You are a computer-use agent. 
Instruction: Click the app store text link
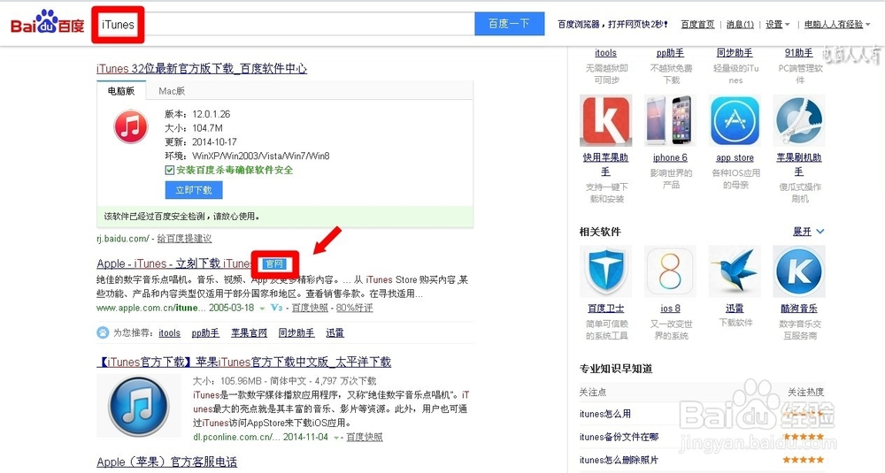[735, 158]
